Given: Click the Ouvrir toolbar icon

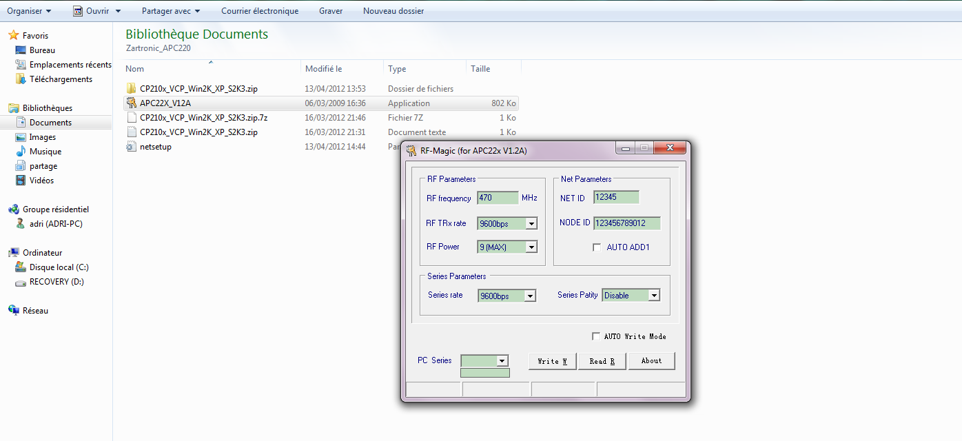Looking at the screenshot, I should point(79,11).
